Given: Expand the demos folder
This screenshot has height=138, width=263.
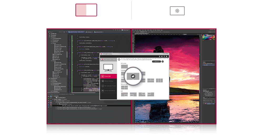Looking at the screenshot, I should (51, 82).
